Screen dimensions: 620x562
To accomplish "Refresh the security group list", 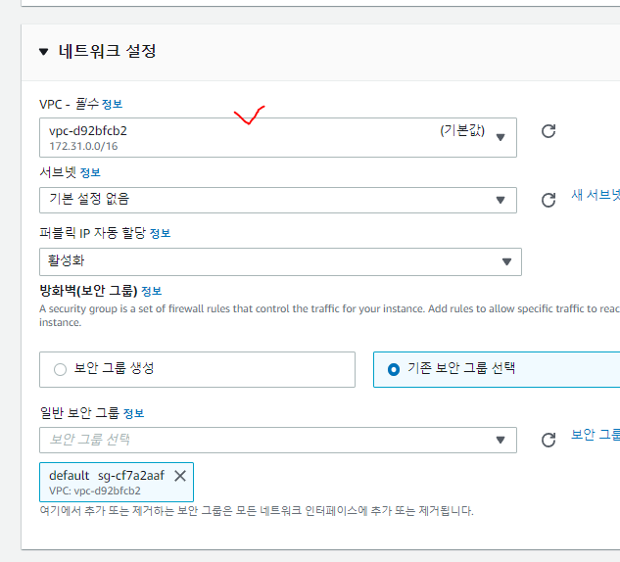I will point(548,441).
